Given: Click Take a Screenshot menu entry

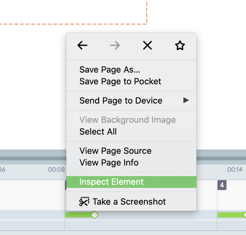Looking at the screenshot, I should (x=129, y=202).
